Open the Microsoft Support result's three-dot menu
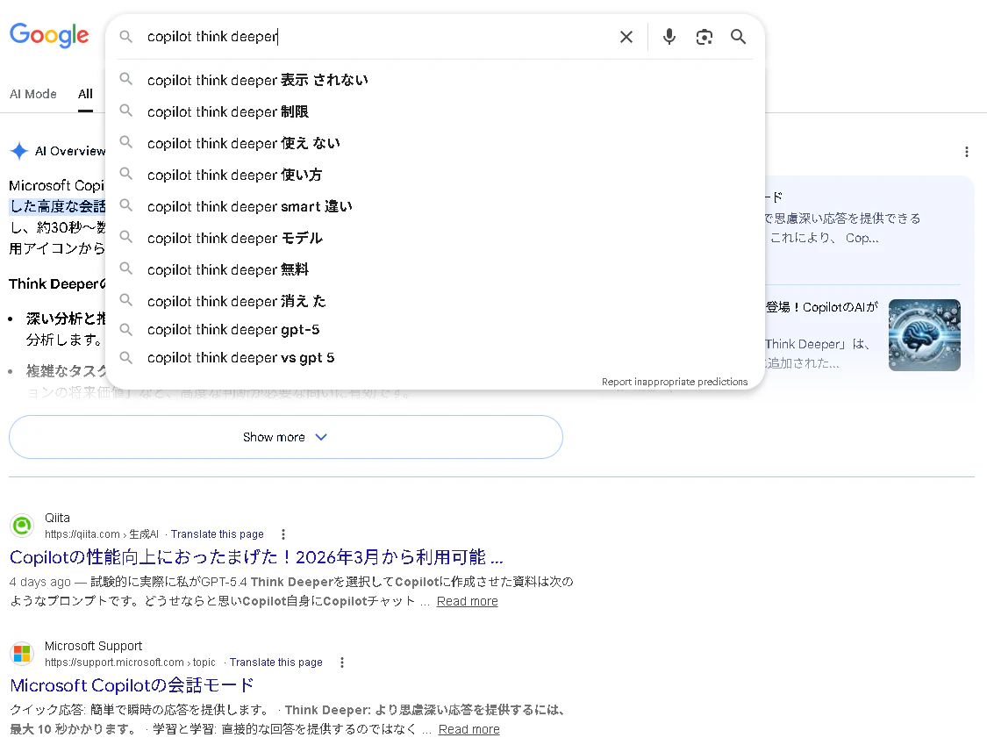The image size is (987, 752). (x=341, y=662)
